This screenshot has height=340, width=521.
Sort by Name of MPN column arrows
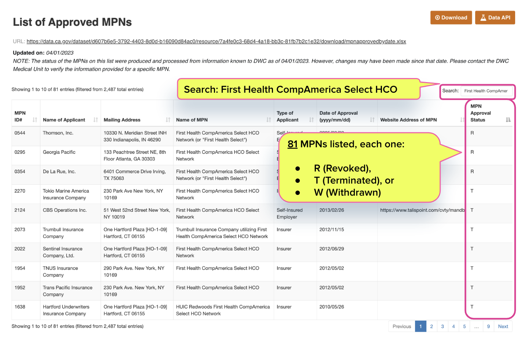coord(269,120)
